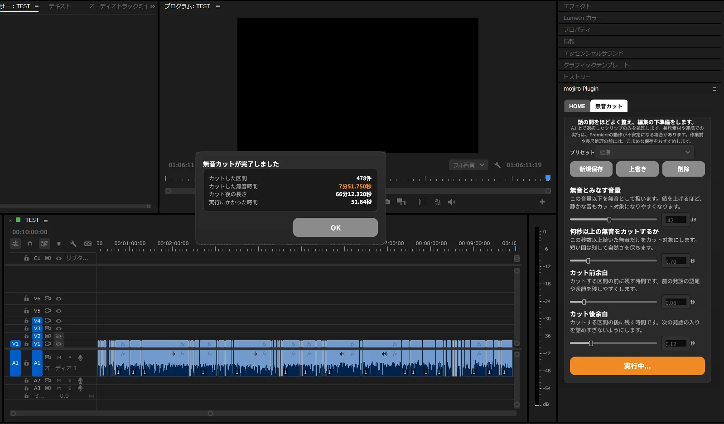This screenshot has height=424, width=724.
Task: Click the カット前余白 value field showing 0.08
Action: [x=676, y=303]
